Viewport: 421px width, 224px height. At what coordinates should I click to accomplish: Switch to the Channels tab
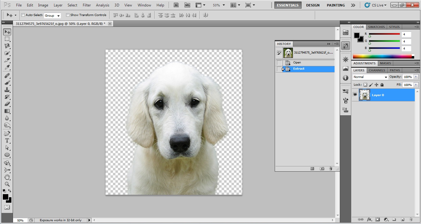[x=377, y=70]
